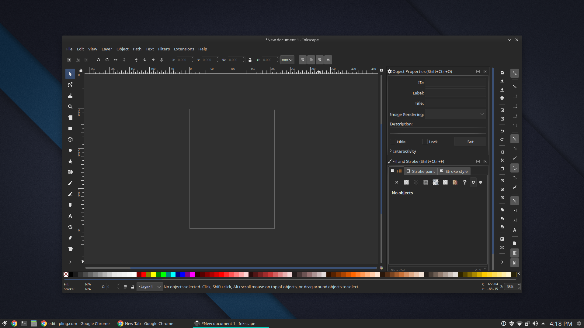Select the Tweak tool
This screenshot has height=328, width=584.
click(70, 96)
